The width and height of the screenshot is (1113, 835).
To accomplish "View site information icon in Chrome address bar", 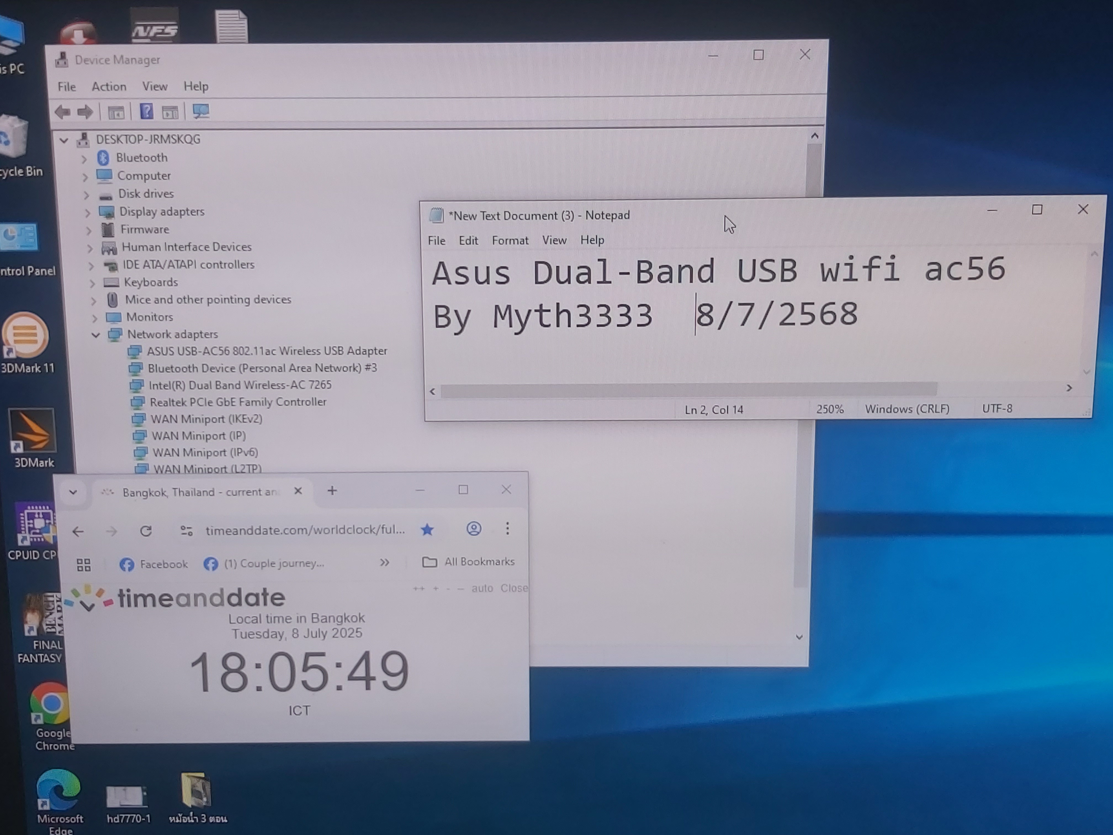I will point(187,530).
